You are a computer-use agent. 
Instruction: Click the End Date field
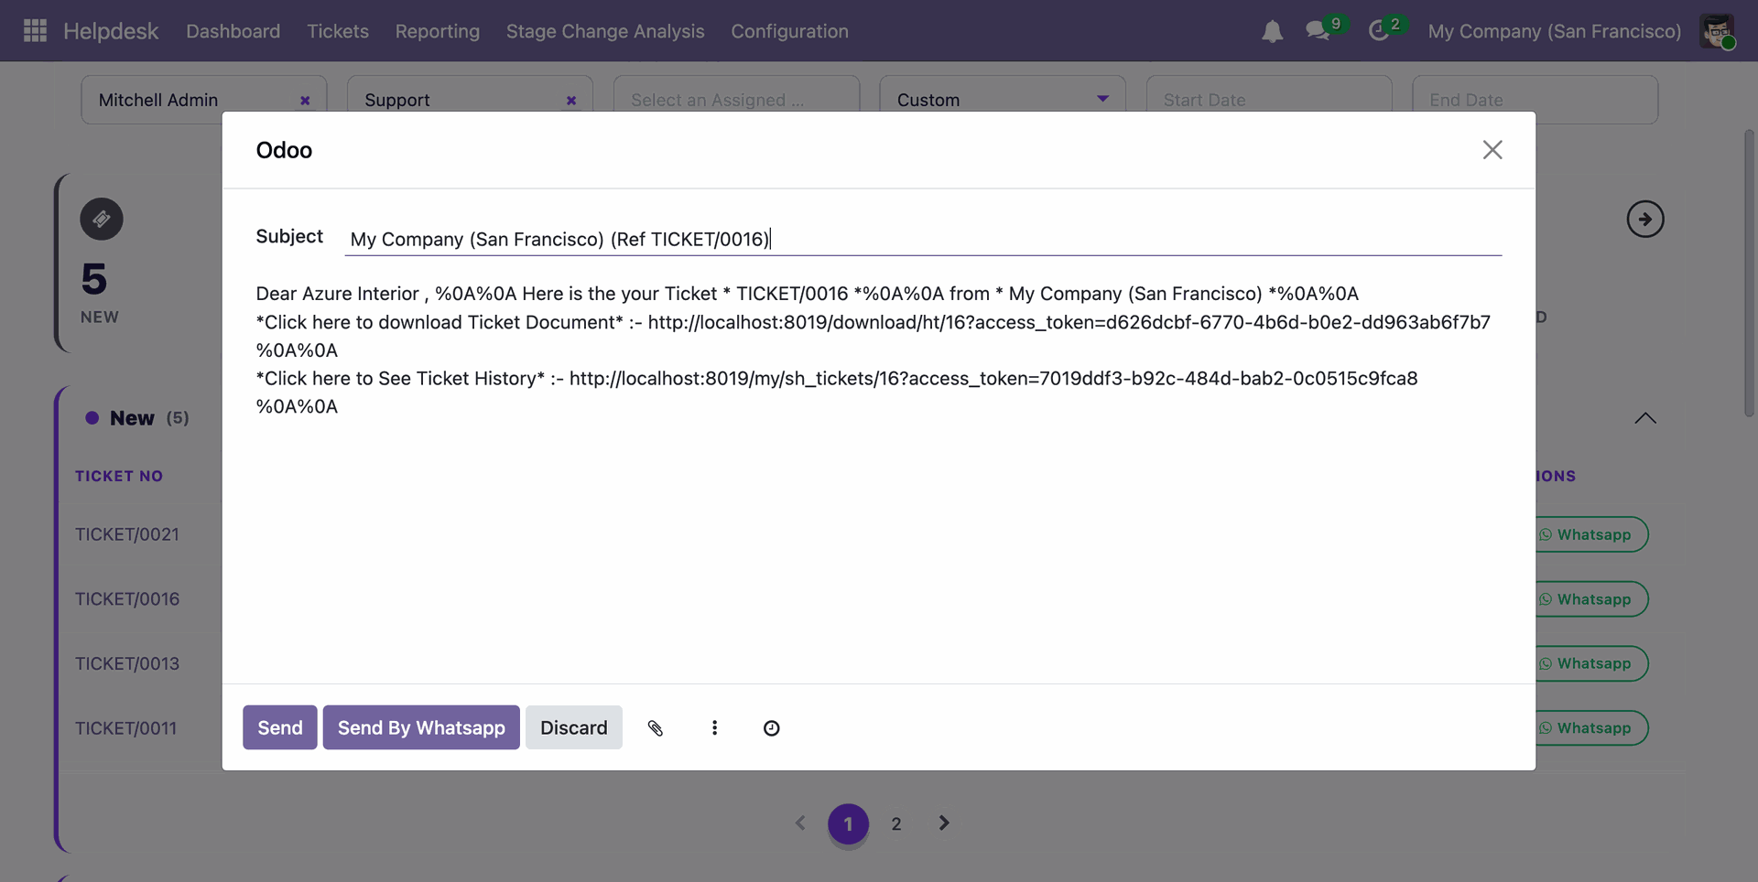[1535, 100]
